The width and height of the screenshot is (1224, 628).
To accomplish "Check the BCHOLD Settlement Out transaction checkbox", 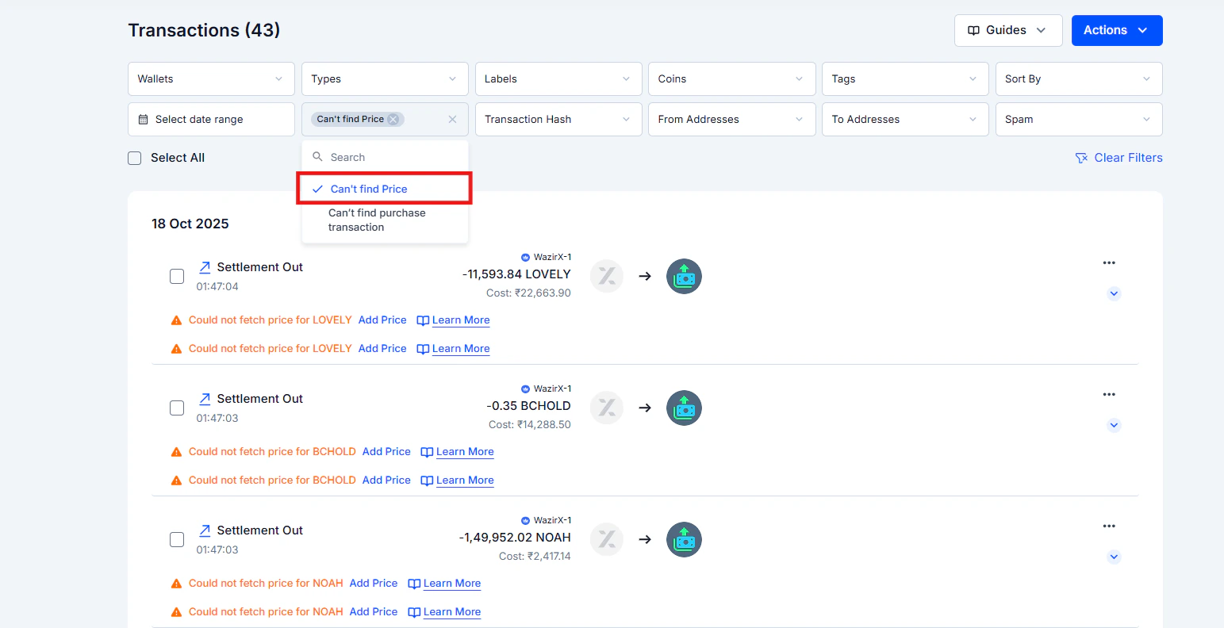I will tap(177, 408).
